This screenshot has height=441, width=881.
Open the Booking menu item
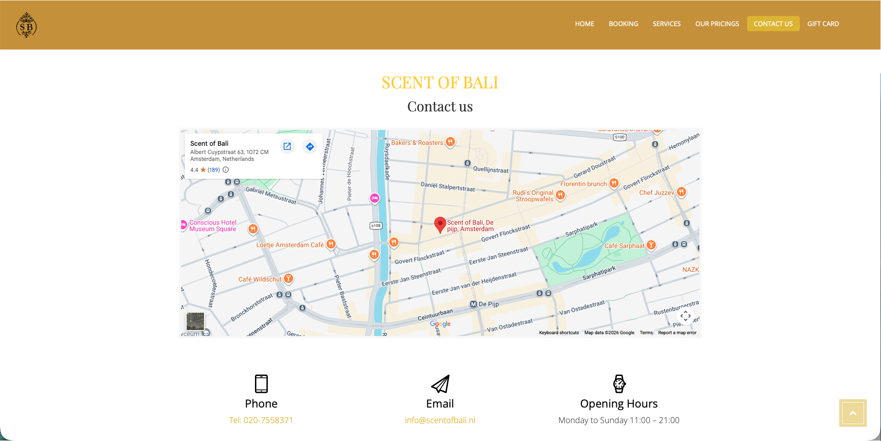[623, 24]
